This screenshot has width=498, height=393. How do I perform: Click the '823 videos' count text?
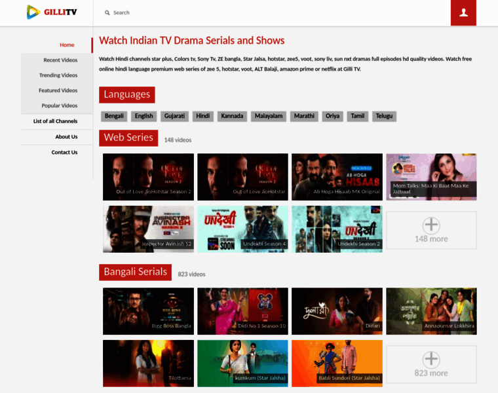coord(191,274)
